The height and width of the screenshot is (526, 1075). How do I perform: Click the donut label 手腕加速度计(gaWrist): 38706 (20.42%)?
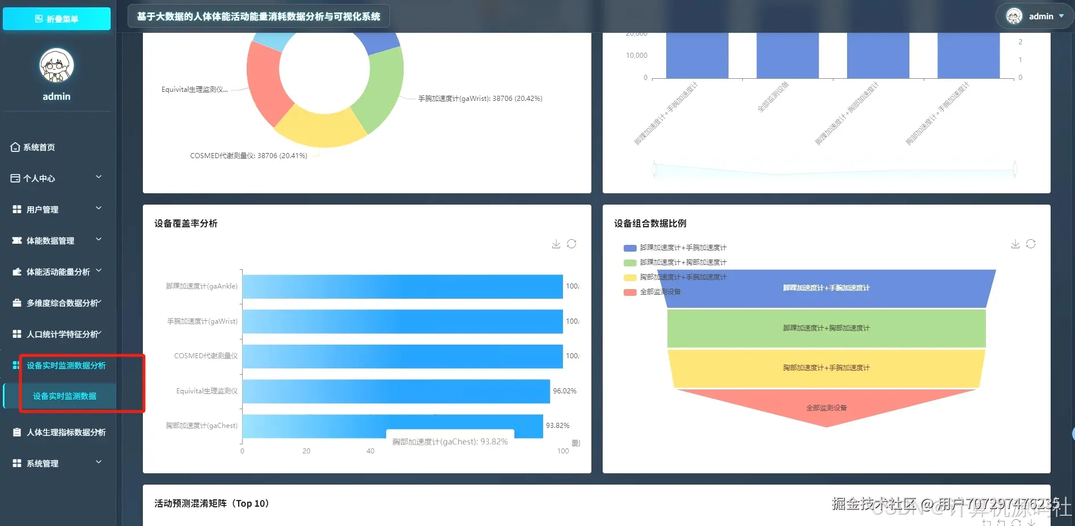[480, 99]
